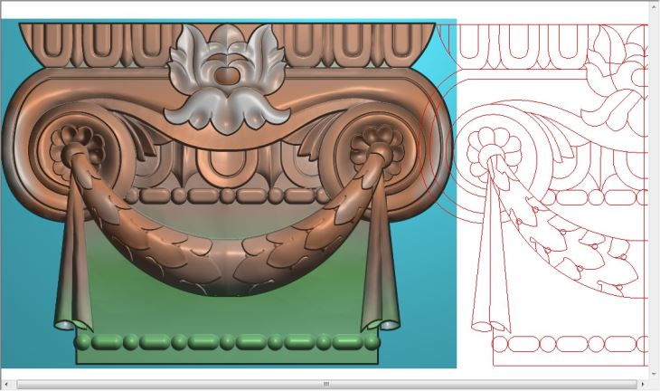Click the fluted top band left of the leaf
This screenshot has width=660, height=391.
pyautogui.click(x=99, y=41)
